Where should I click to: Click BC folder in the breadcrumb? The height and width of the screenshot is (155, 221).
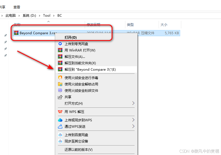point(60,16)
